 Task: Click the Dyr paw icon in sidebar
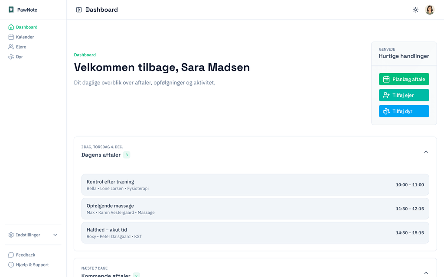point(11,57)
